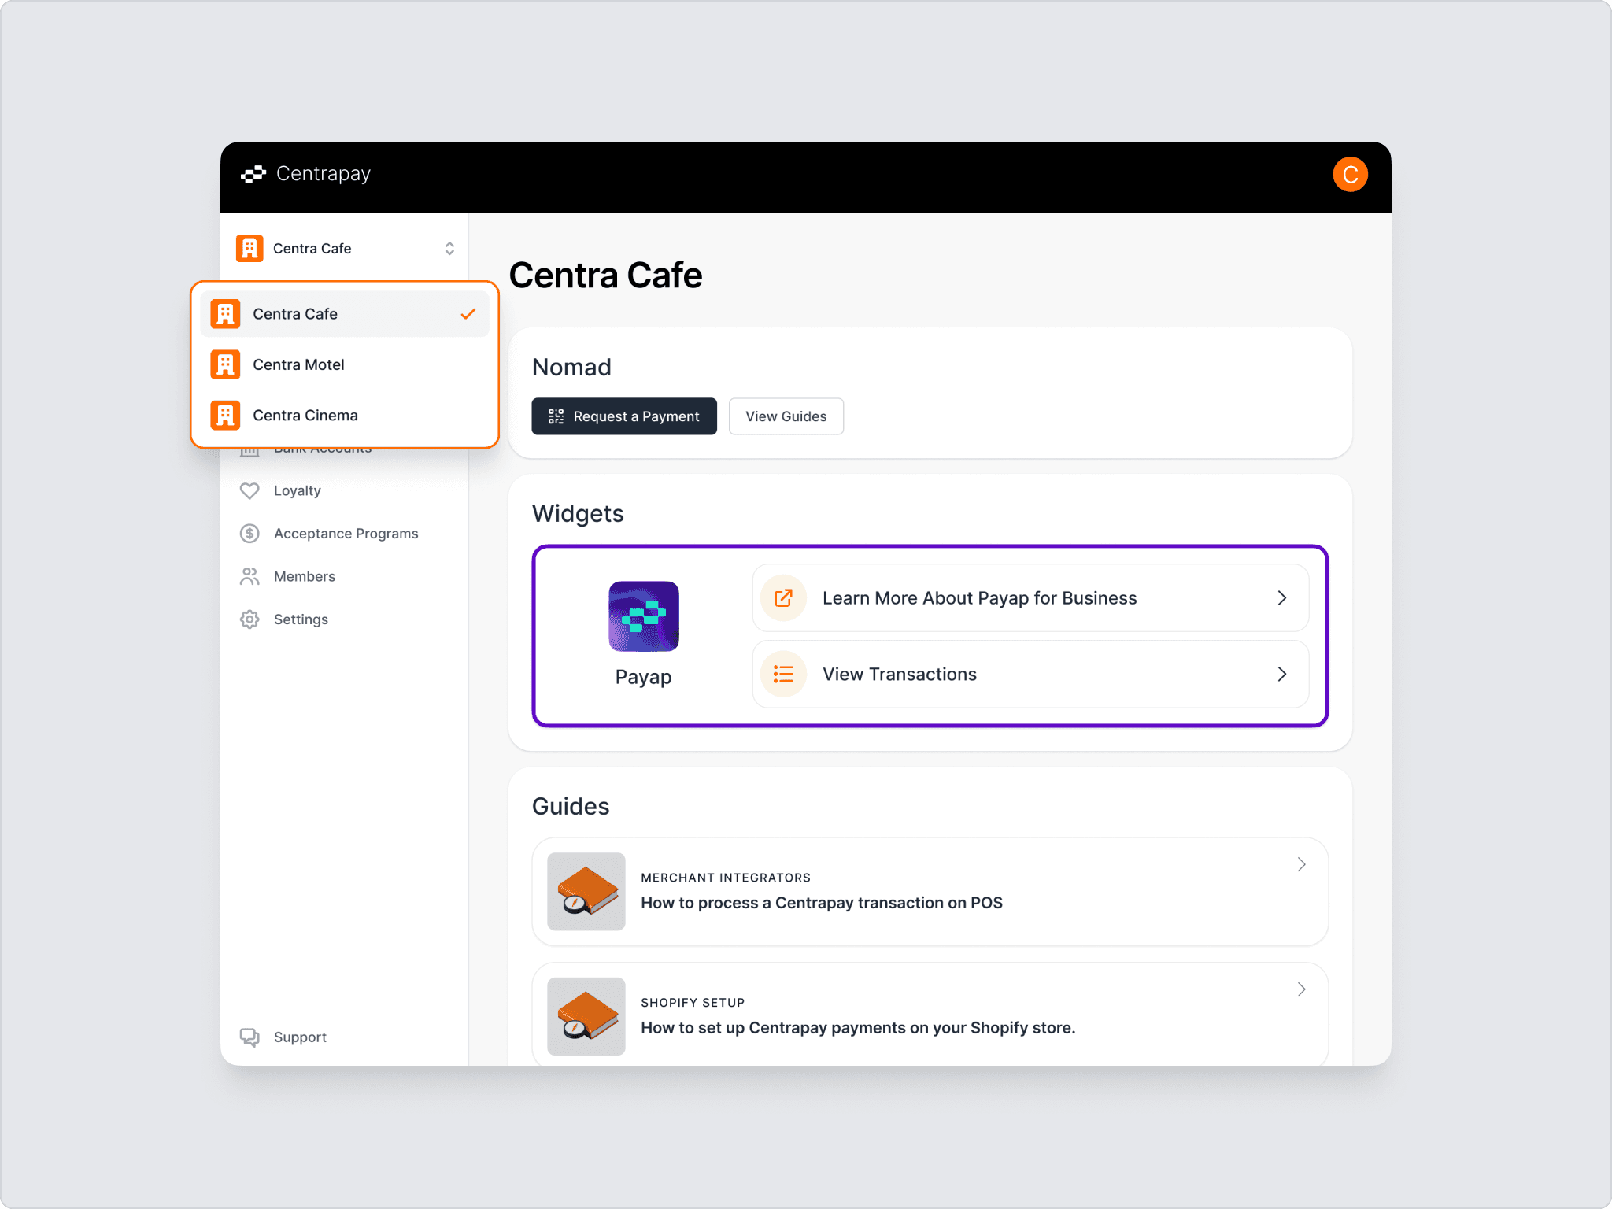Screen dimensions: 1612x1209
Task: Click the up-down chevron on account switcher
Action: (x=449, y=249)
